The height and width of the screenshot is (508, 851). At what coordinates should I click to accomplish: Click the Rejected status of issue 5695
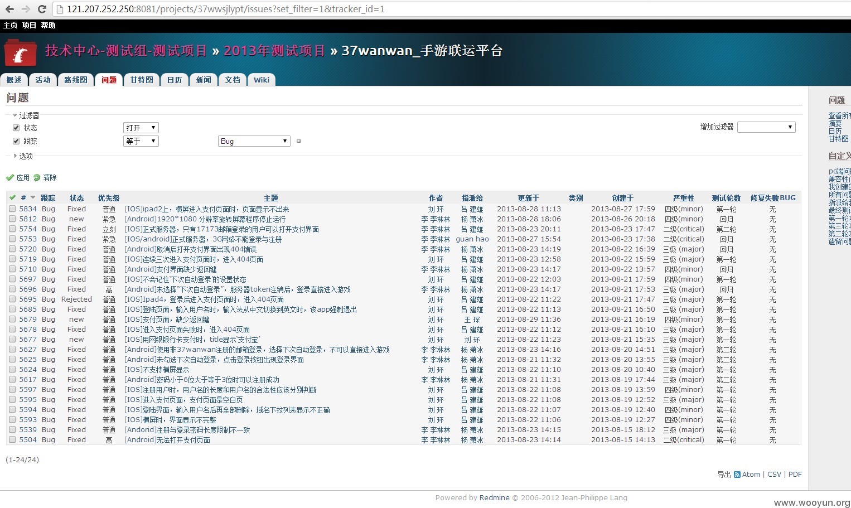[76, 299]
